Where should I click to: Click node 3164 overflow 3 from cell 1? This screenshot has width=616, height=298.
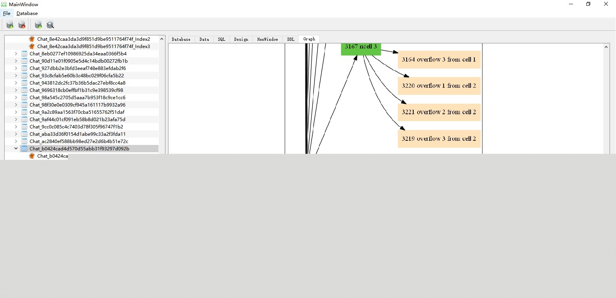(x=439, y=60)
